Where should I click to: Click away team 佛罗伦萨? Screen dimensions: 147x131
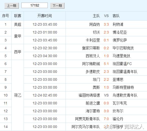[x=120, y=40]
